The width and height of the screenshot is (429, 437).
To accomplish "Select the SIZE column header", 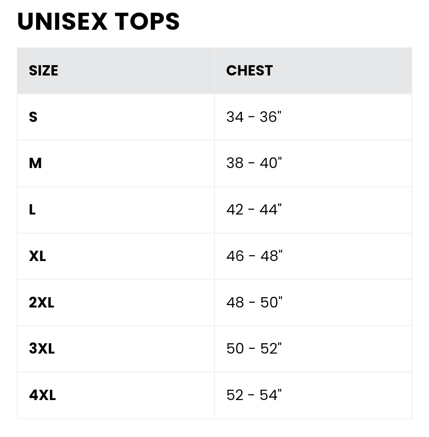I will [43, 71].
